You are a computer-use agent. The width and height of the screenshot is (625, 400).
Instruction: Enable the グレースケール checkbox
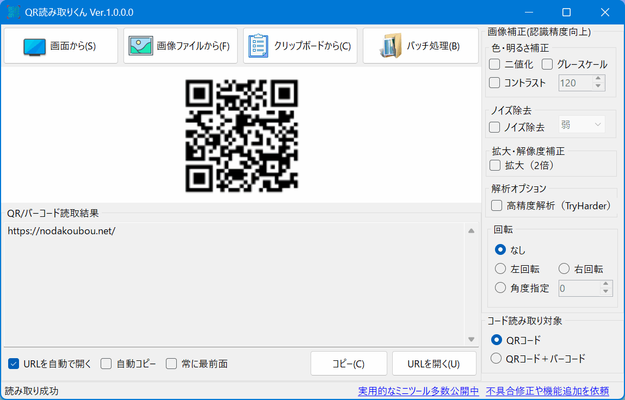(546, 64)
